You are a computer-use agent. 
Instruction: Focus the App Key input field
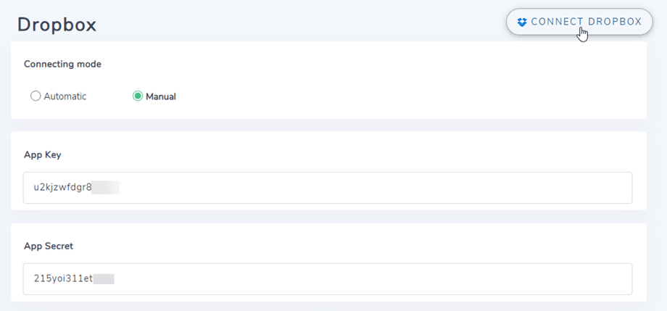click(326, 188)
